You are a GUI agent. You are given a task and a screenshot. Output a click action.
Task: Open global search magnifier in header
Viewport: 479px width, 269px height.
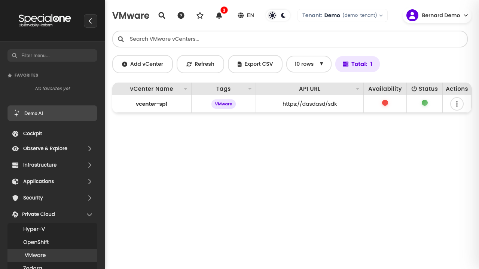162,15
